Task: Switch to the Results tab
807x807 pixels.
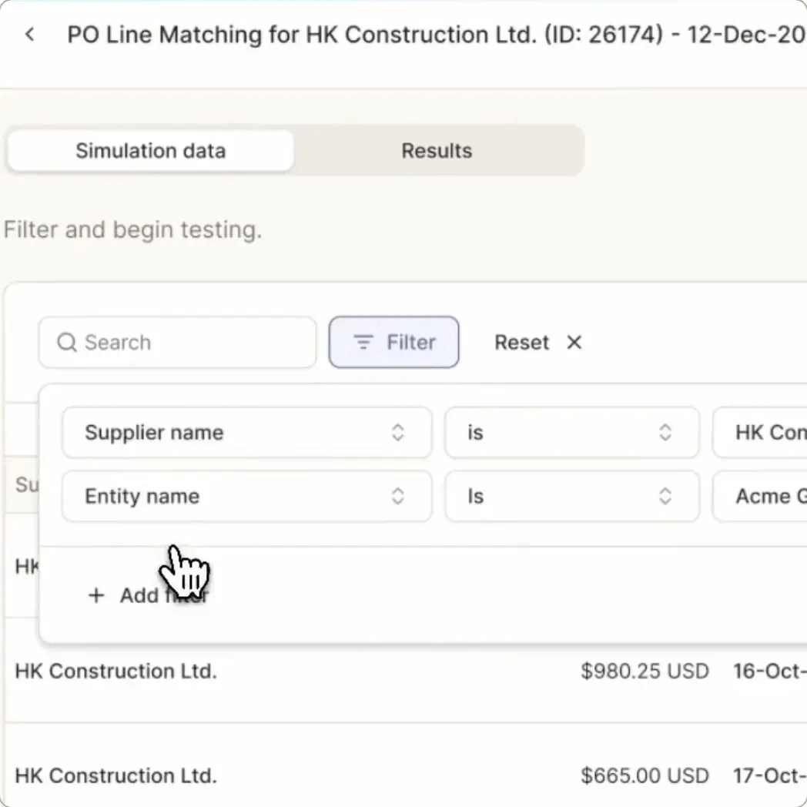Action: coord(437,151)
